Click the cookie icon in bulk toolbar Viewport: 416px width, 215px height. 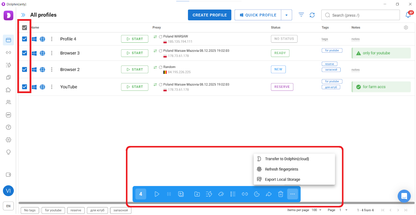(x=257, y=194)
